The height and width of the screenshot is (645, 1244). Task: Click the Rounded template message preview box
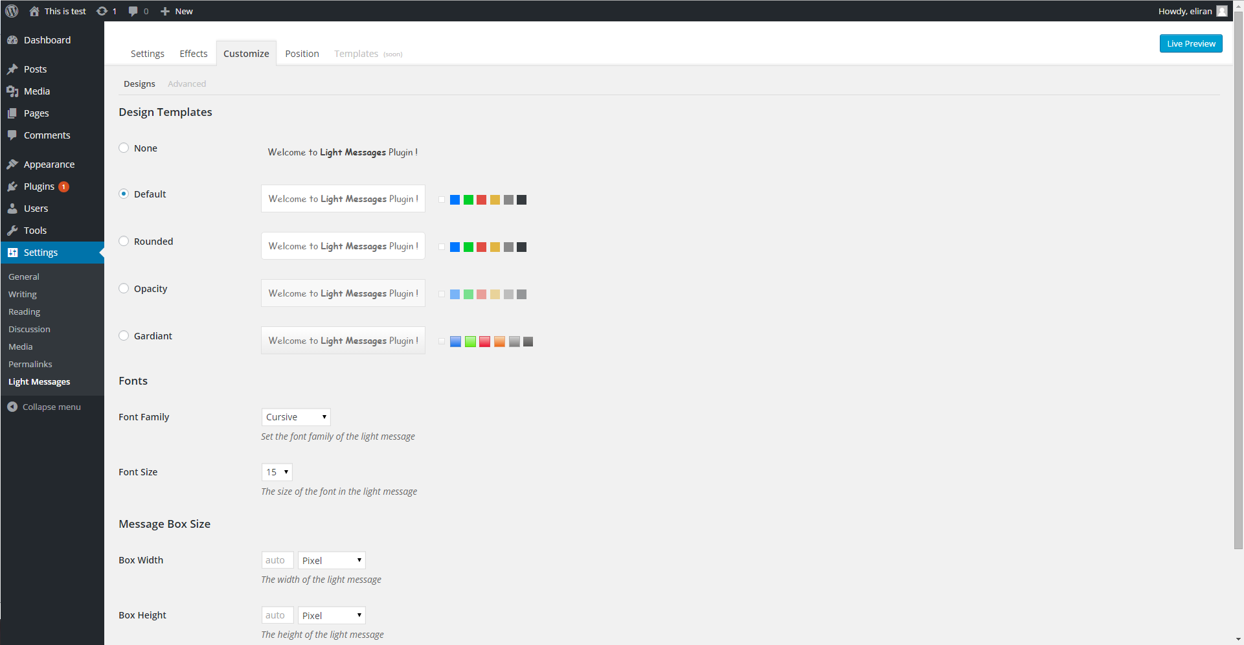tap(343, 246)
